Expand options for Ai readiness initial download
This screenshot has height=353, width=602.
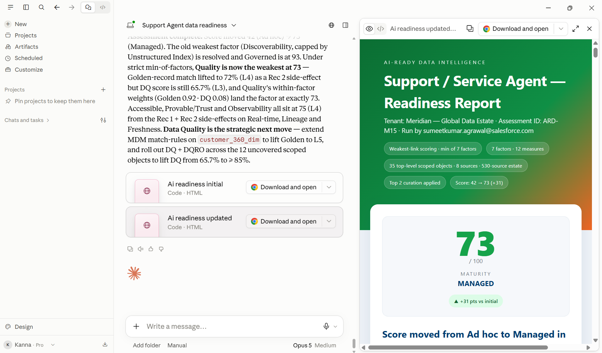point(329,187)
